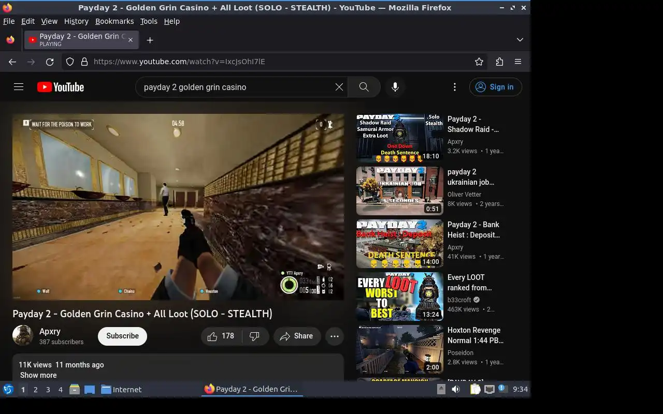
Task: Open ukrainian job 0:51 thumbnail
Action: [400, 191]
